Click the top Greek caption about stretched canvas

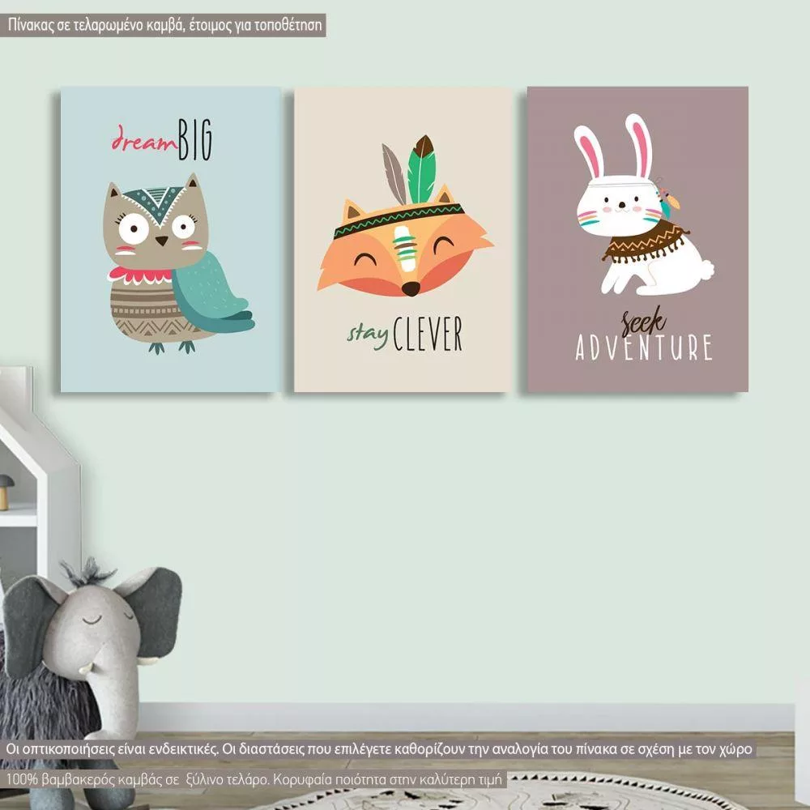(166, 25)
